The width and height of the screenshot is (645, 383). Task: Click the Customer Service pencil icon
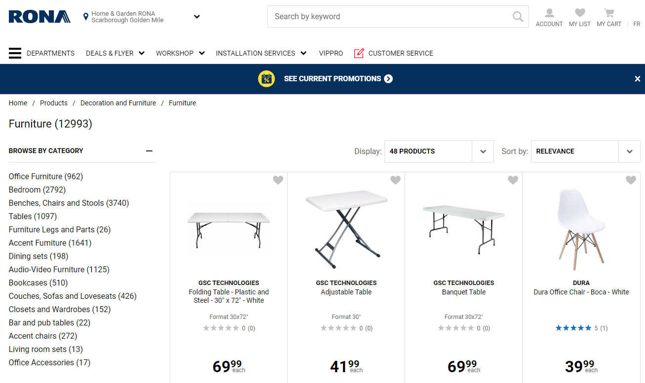360,53
